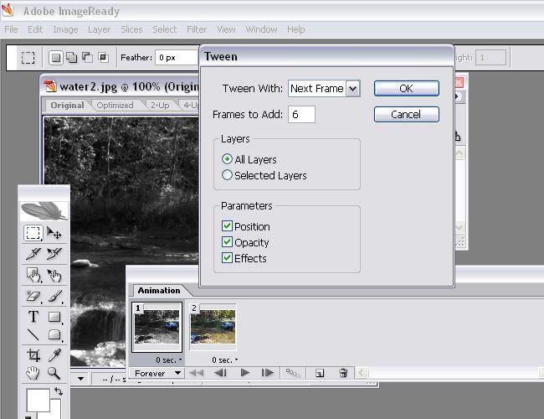Select the Rectangle Image Map tool
Image resolution: width=544 pixels, height=419 pixels.
pyautogui.click(x=33, y=275)
